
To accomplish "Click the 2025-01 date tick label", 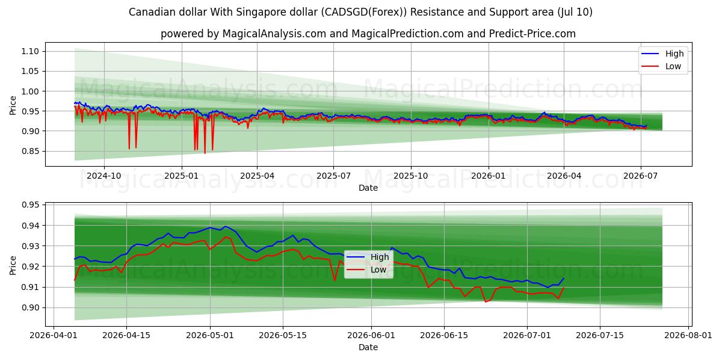I will 181,176.
